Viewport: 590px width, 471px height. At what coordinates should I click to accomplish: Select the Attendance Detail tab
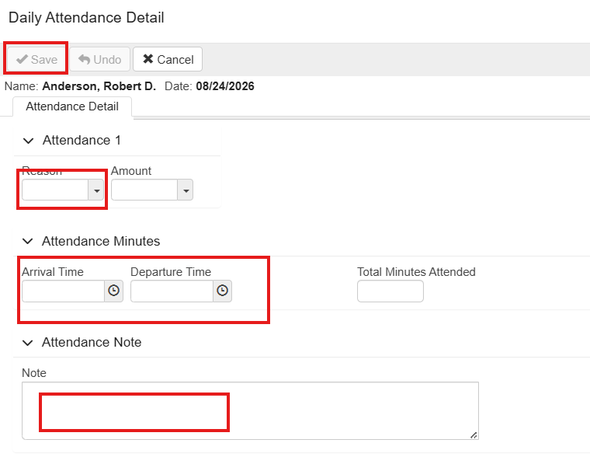(x=72, y=106)
